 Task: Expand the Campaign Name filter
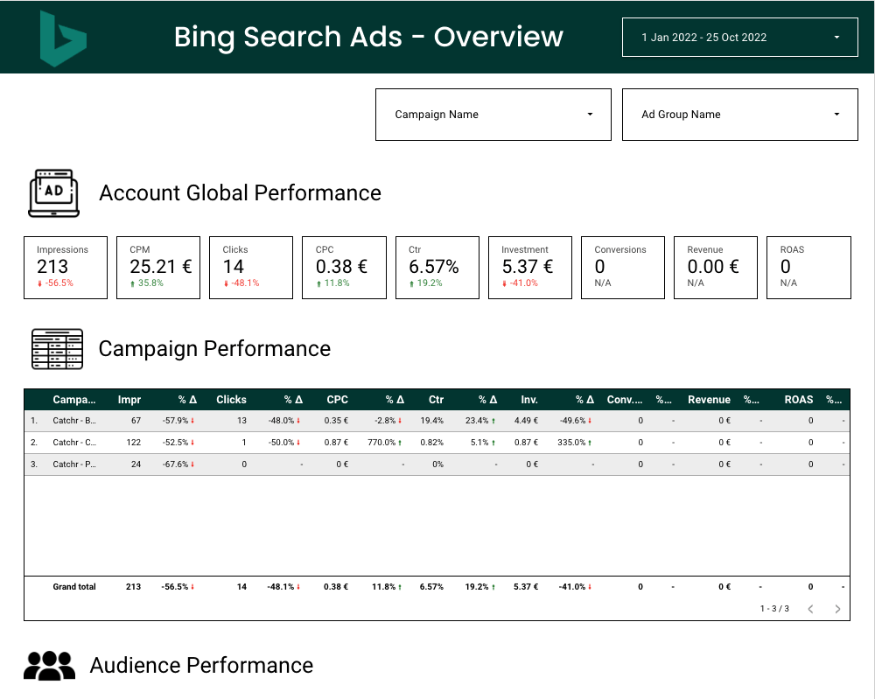point(493,114)
